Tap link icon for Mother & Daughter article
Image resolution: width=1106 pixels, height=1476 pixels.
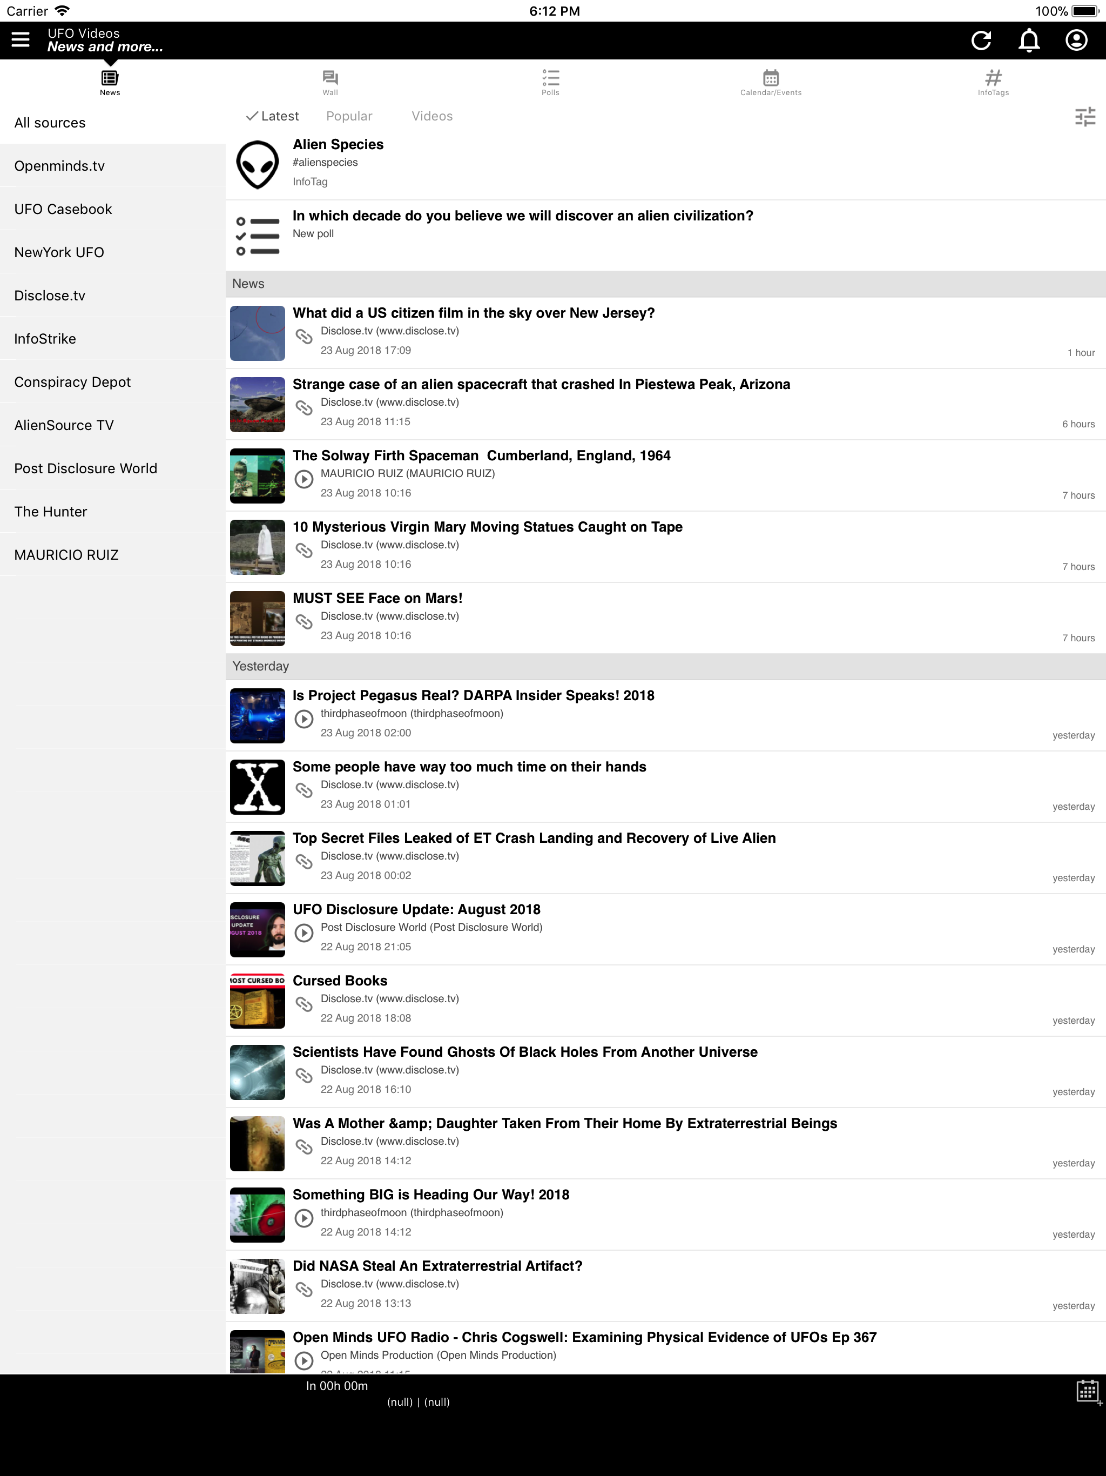pos(304,1147)
